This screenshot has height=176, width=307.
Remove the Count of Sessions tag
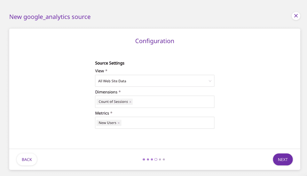[130, 102]
